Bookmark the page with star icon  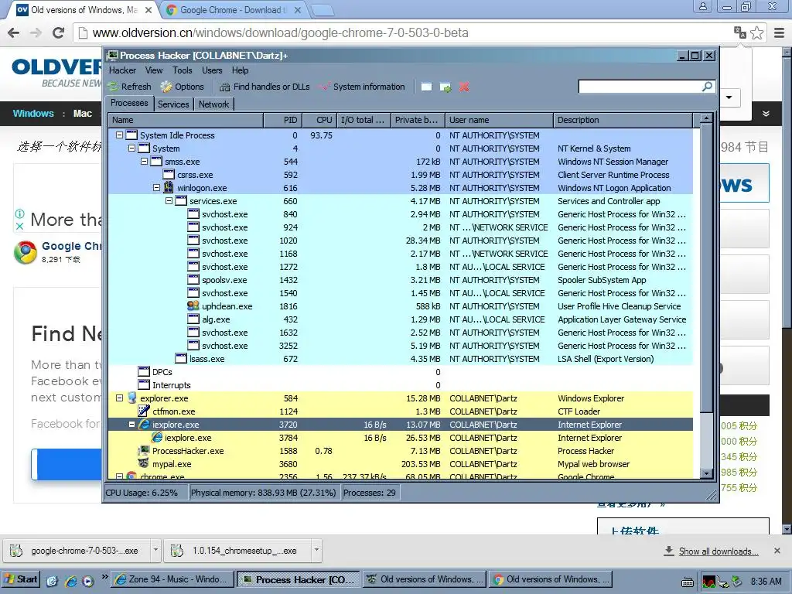756,32
